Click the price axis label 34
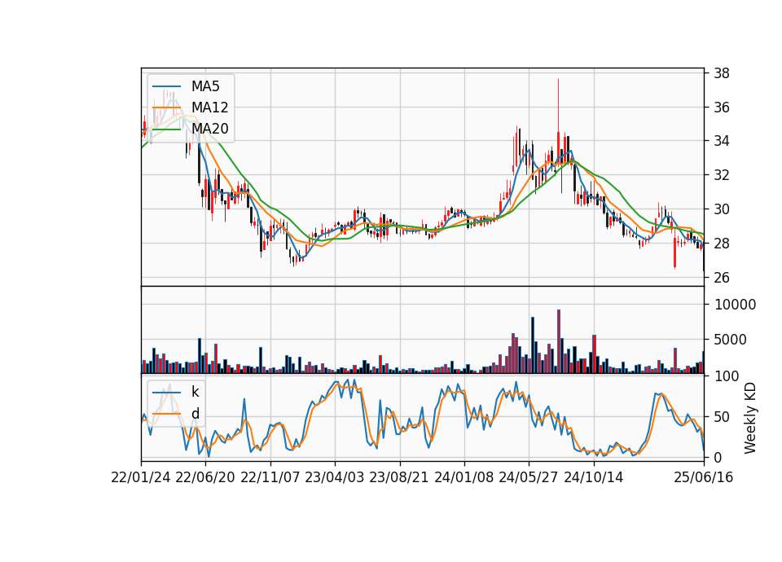This screenshot has height=562, width=782. (722, 141)
